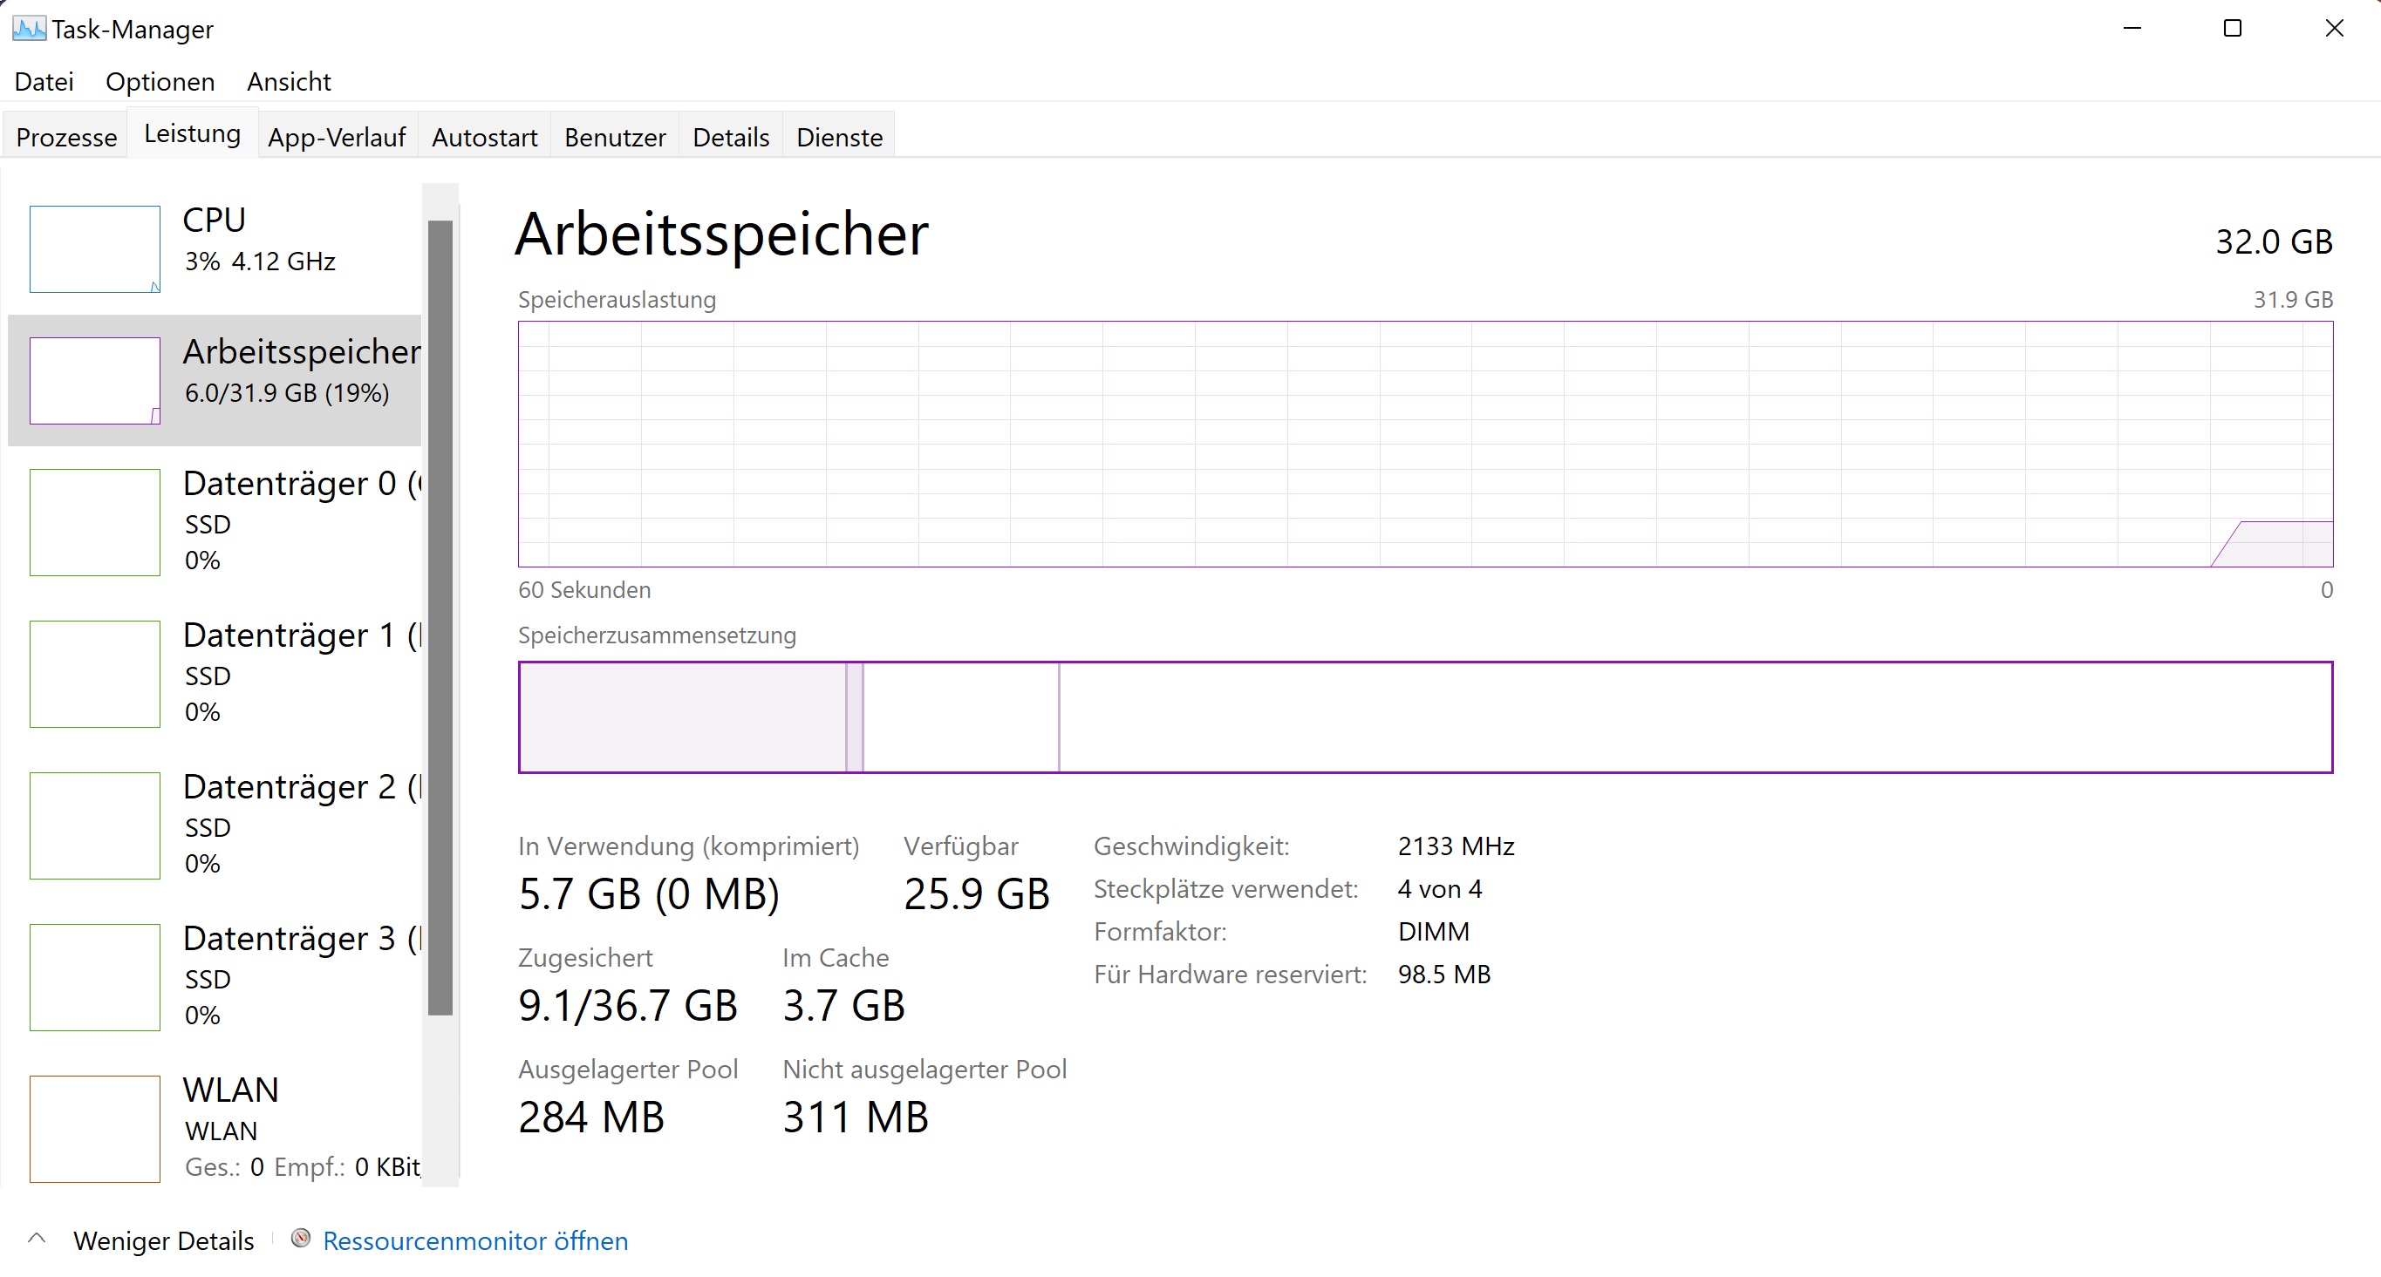Screen dimensions: 2381x1277
Task: Open the Optionen menu
Action: tap(160, 82)
